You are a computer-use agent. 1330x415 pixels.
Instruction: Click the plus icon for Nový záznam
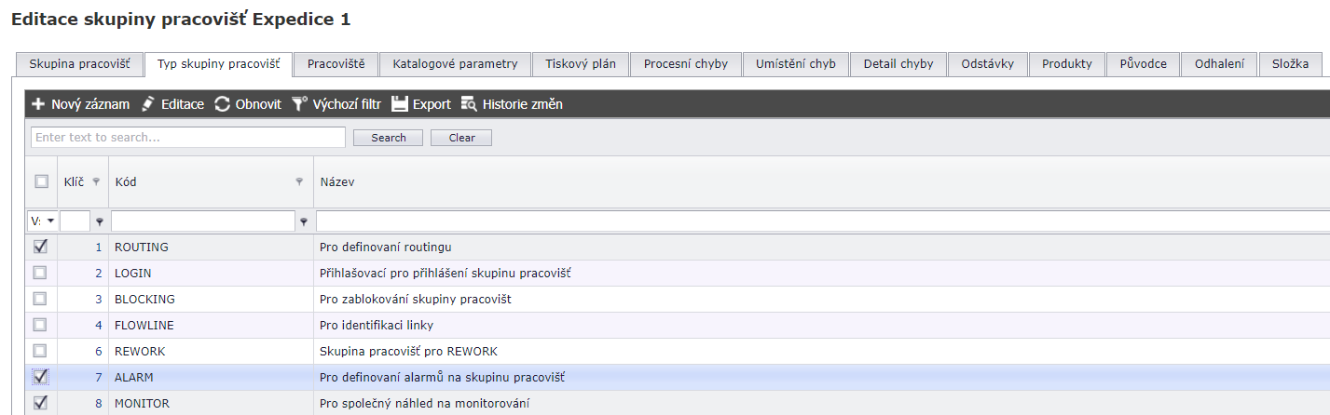39,104
